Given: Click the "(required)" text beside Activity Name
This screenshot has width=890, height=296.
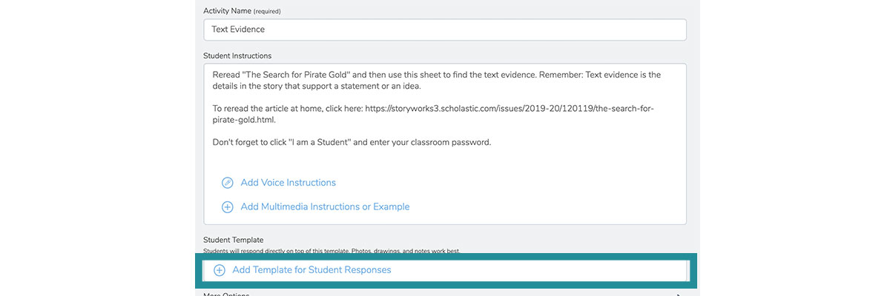Looking at the screenshot, I should pos(267,12).
